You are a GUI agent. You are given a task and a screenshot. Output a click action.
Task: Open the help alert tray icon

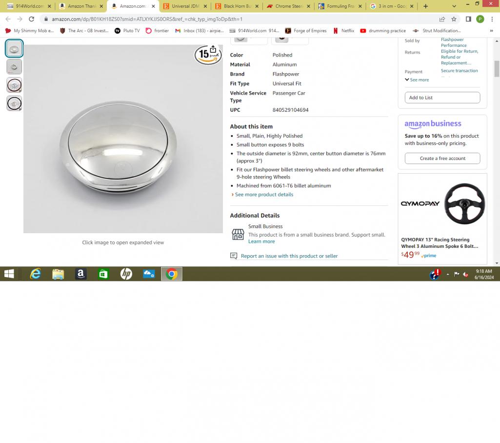pyautogui.click(x=435, y=274)
